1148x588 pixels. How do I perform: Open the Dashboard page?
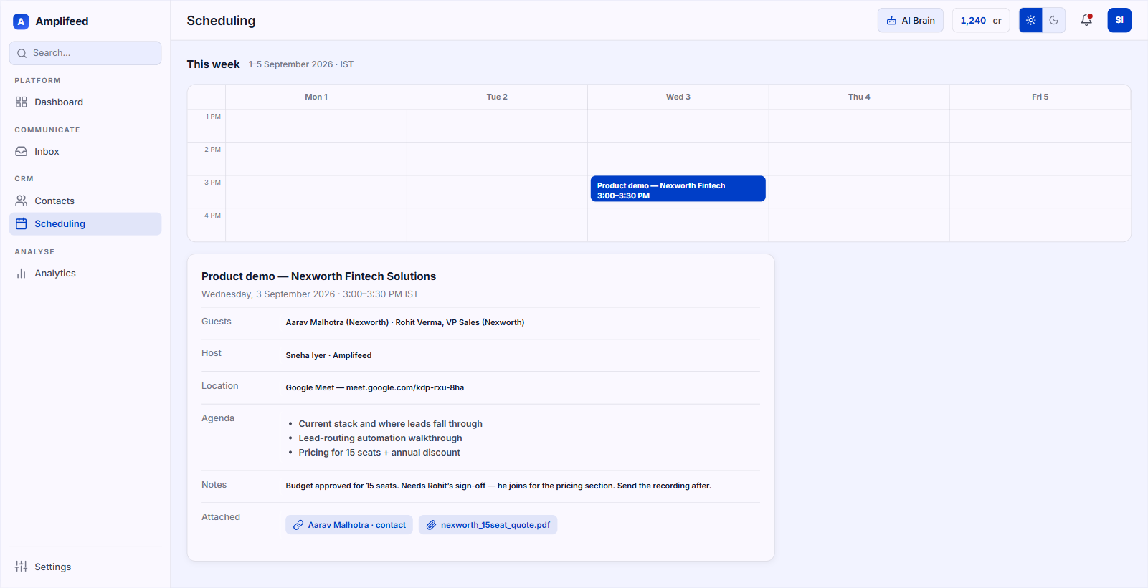coord(85,102)
